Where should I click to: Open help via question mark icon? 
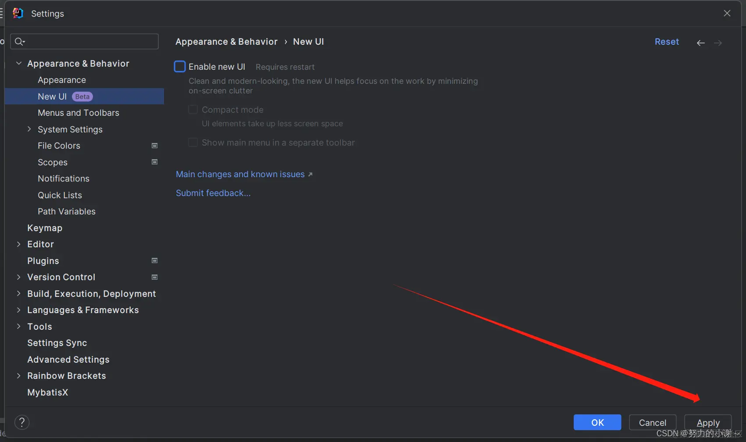[x=22, y=422]
